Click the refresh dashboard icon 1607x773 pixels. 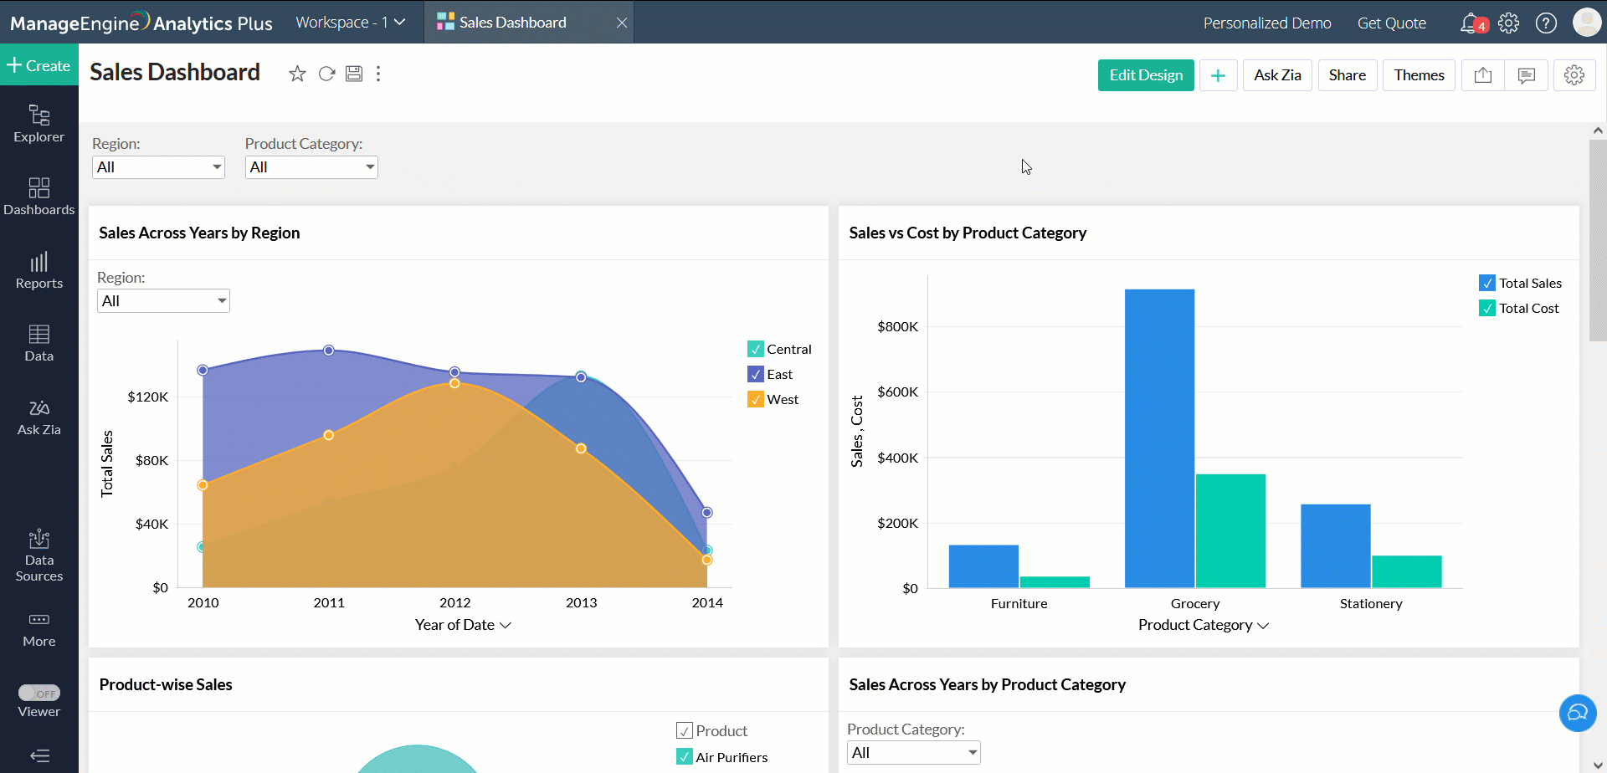point(326,74)
